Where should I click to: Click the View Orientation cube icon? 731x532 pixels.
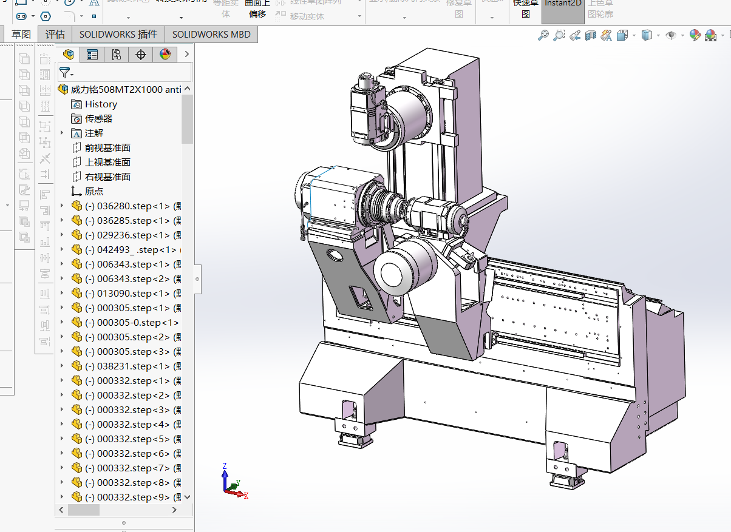pyautogui.click(x=622, y=36)
